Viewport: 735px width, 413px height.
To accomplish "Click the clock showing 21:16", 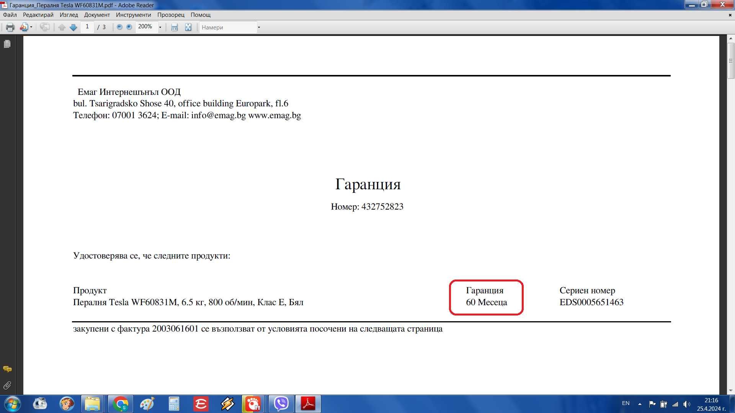I will [711, 400].
